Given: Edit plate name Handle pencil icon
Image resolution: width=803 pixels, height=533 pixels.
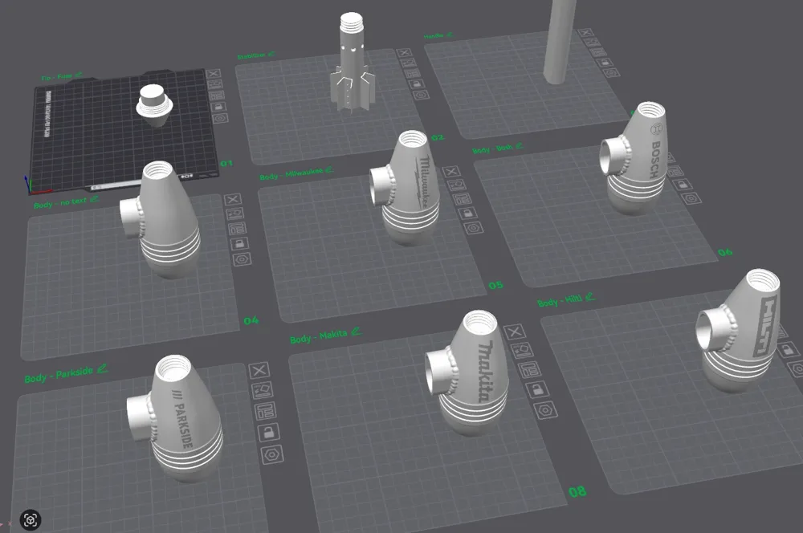Looking at the screenshot, I should click(x=449, y=35).
